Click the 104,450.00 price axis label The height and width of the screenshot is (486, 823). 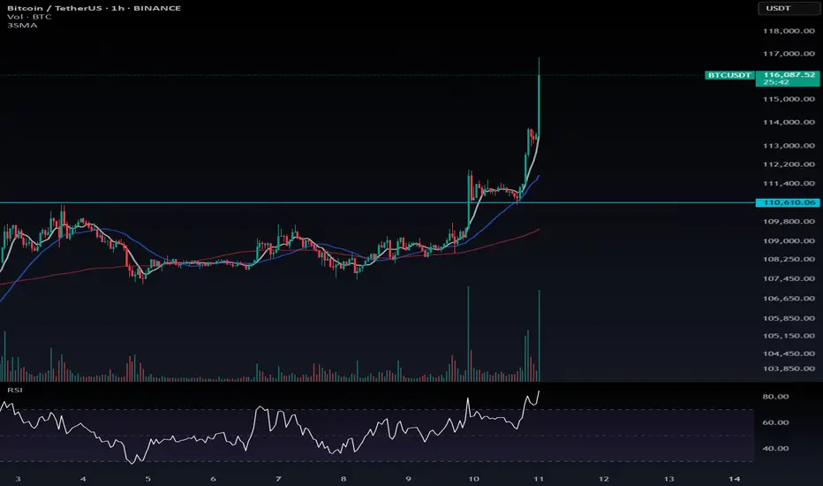click(x=789, y=353)
